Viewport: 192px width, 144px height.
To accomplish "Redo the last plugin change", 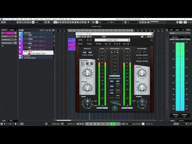I will [x=128, y=44].
